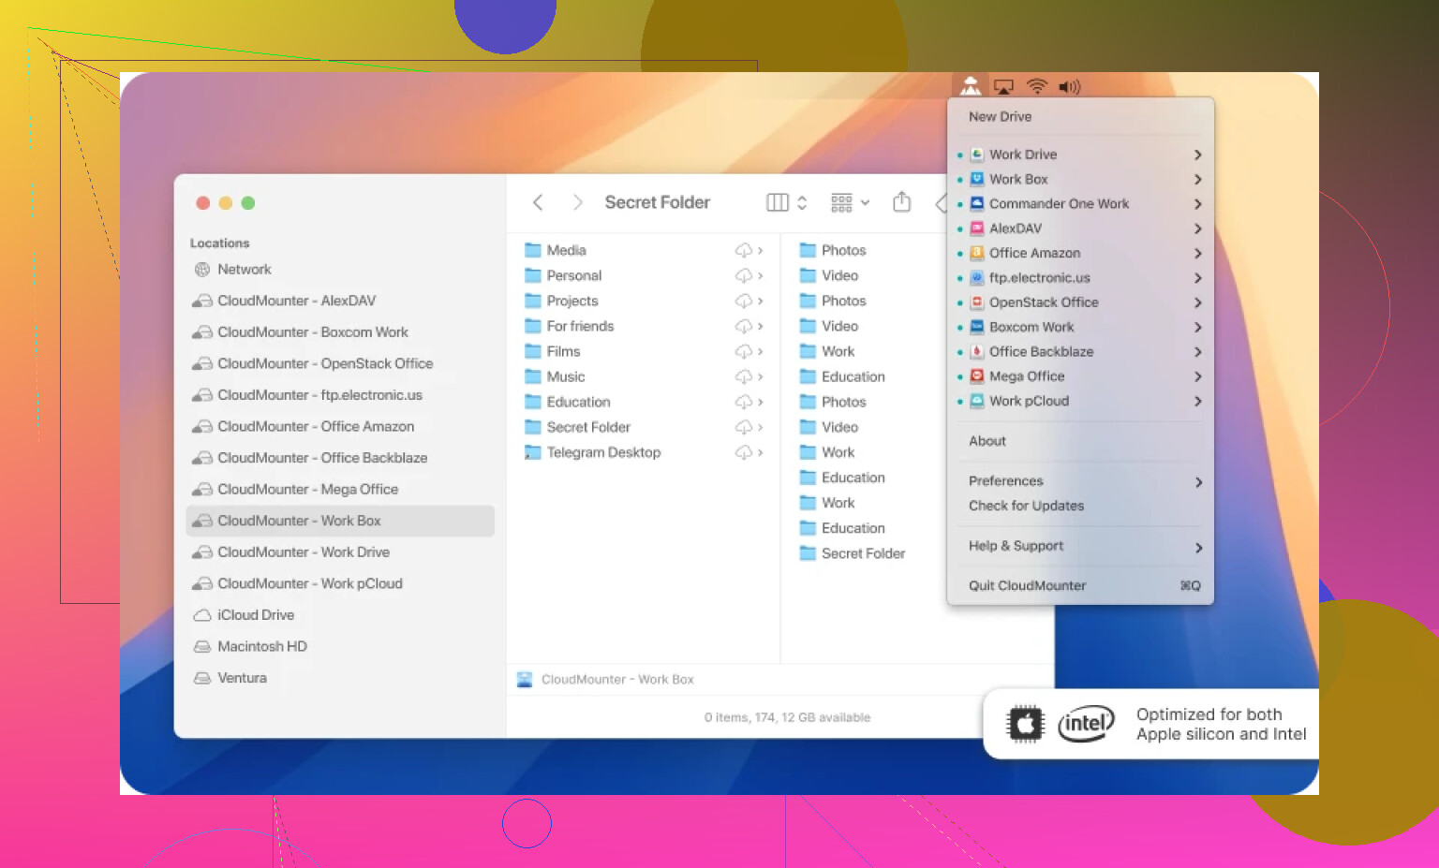The image size is (1439, 868).
Task: Click the Work Drive Google Drive icon
Action: tap(977, 154)
